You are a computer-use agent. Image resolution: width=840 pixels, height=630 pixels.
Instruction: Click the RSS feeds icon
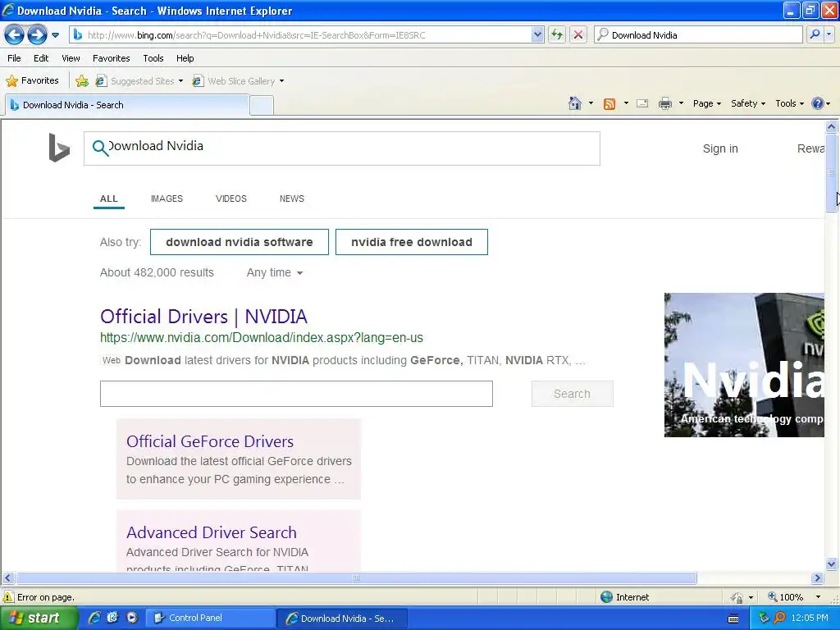[609, 104]
